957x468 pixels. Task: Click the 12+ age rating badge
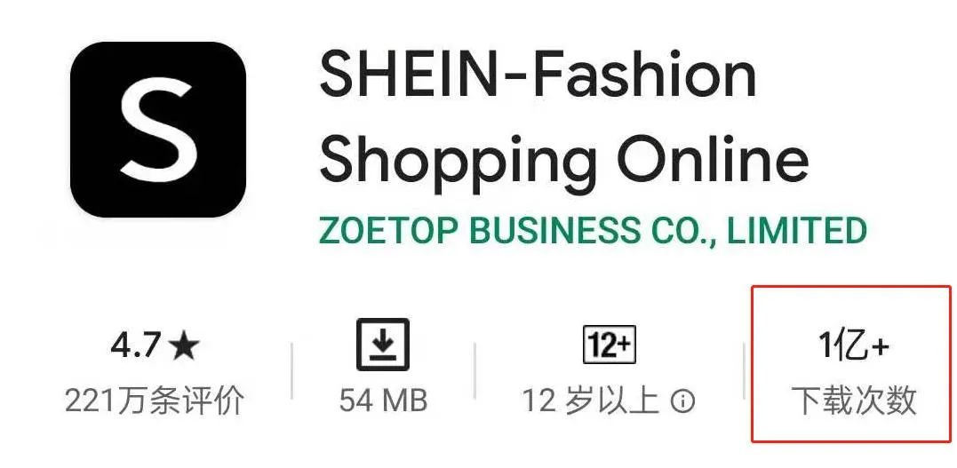[x=609, y=345]
